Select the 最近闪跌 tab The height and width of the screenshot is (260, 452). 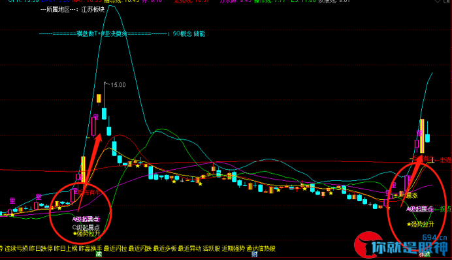coord(140,248)
